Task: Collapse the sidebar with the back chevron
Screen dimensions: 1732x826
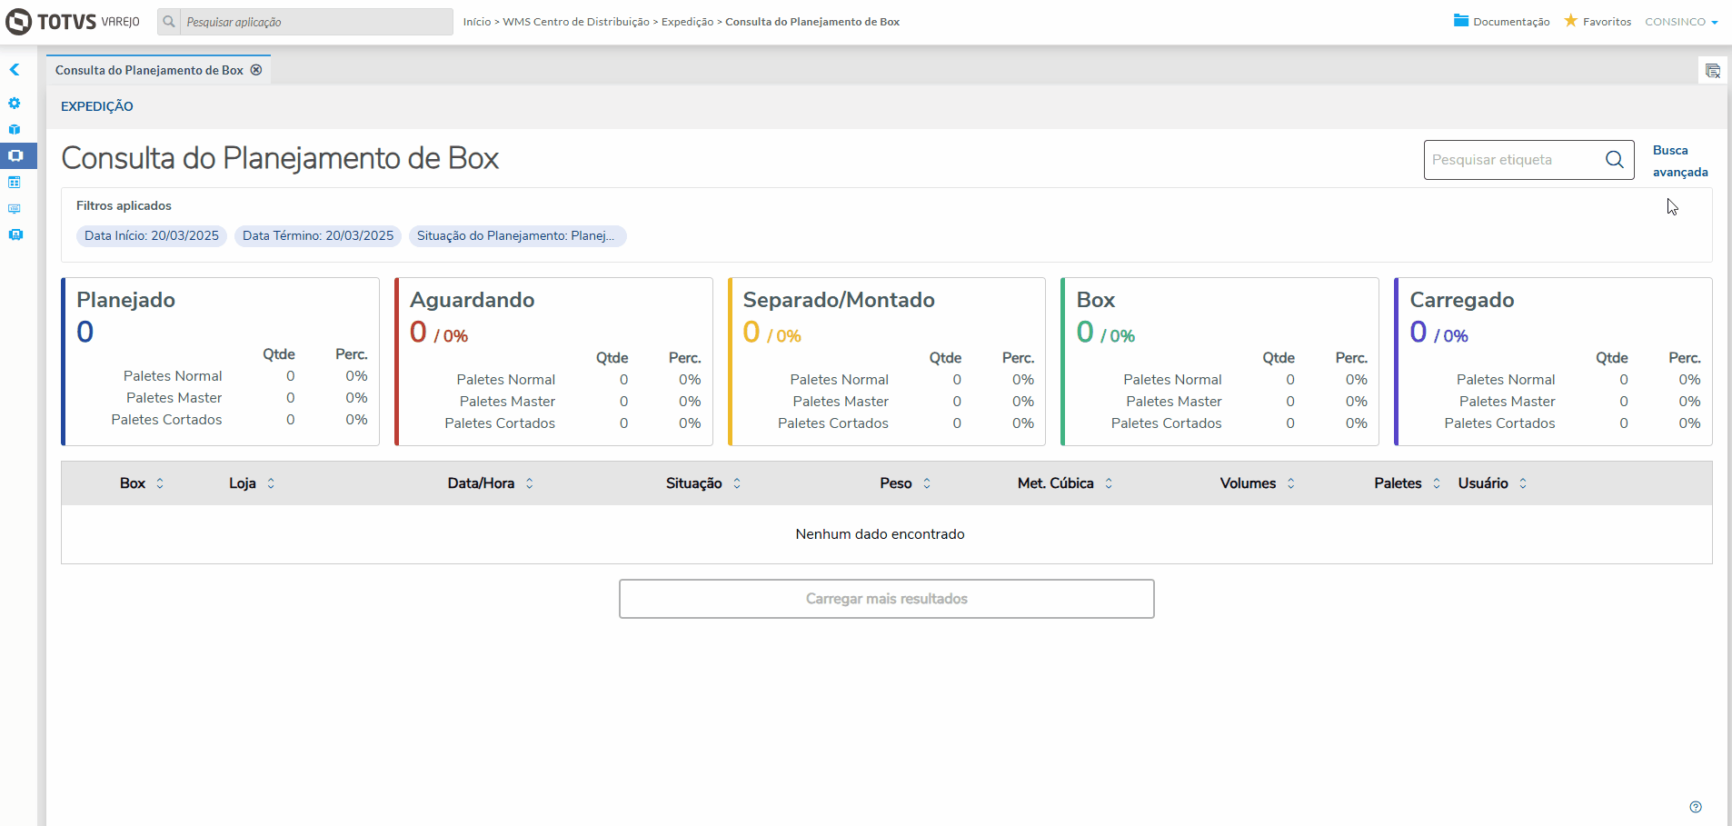Action: pyautogui.click(x=15, y=69)
